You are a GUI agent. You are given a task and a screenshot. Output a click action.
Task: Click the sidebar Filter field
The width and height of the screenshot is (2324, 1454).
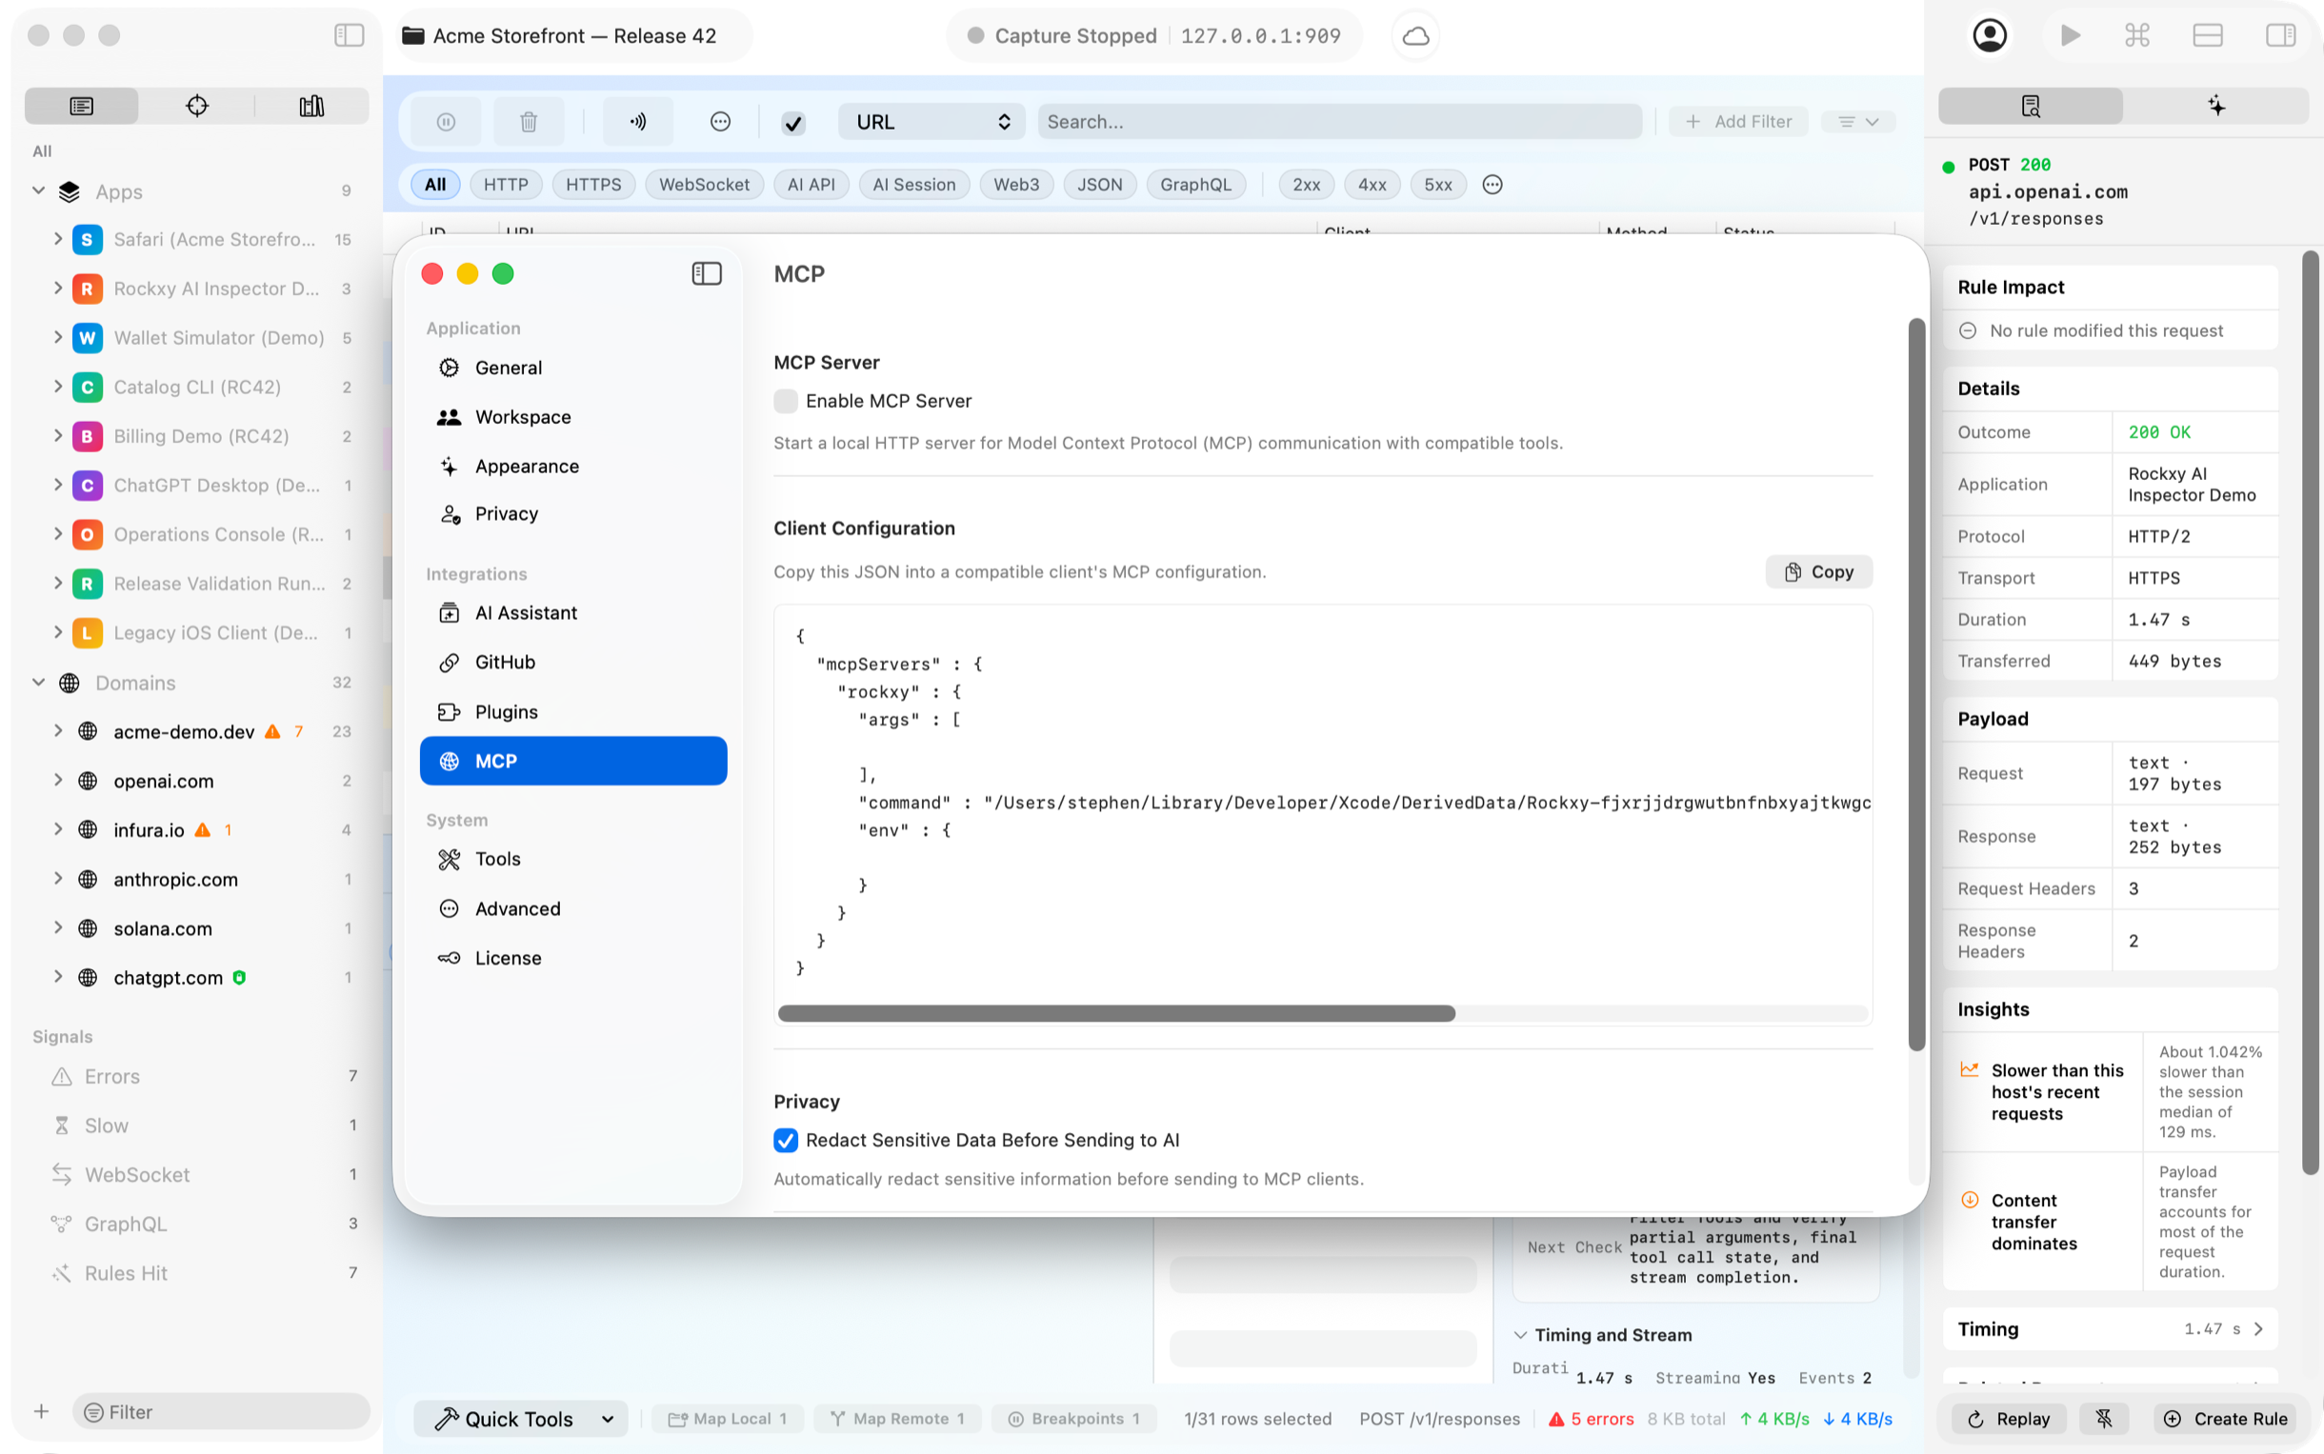(221, 1412)
